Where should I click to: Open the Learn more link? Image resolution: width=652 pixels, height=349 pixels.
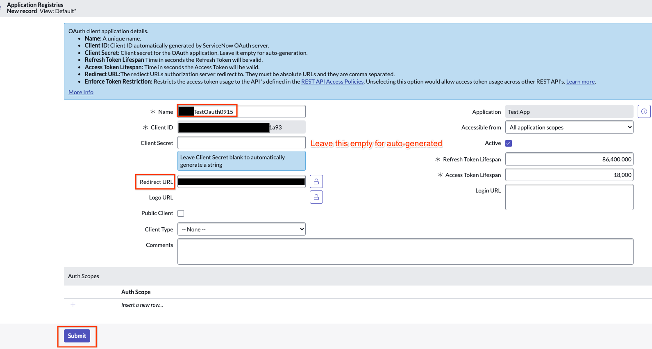click(x=580, y=82)
